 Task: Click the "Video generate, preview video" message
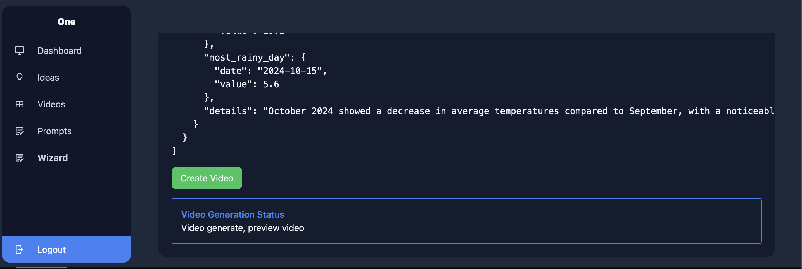click(x=243, y=228)
